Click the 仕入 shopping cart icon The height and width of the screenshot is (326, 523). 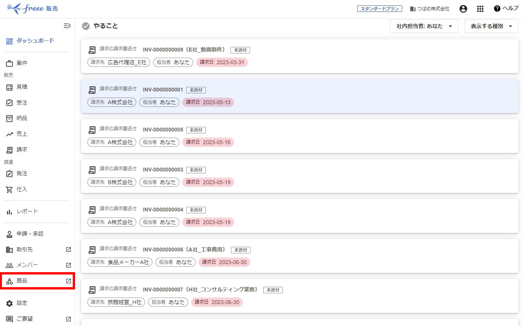[x=10, y=190]
